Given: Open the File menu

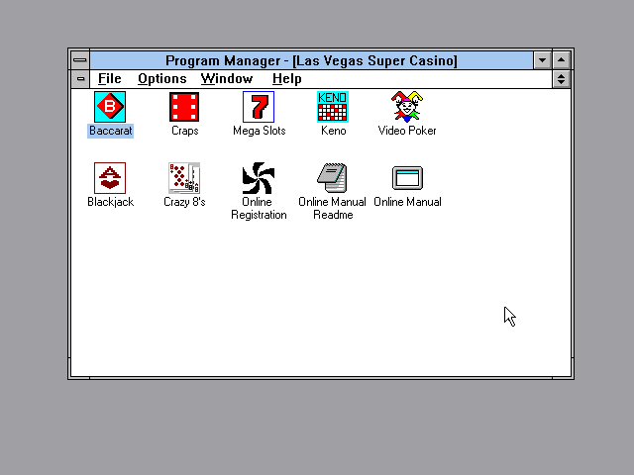Looking at the screenshot, I should [110, 79].
